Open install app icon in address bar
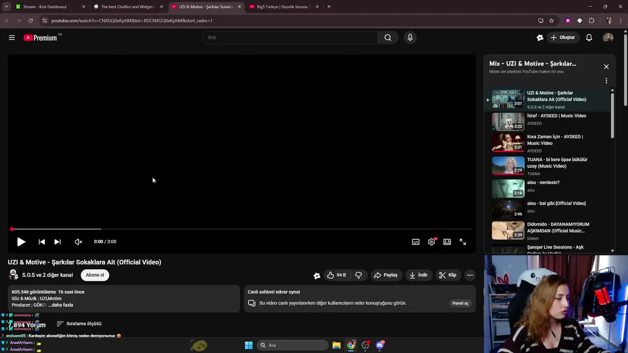The height and width of the screenshot is (353, 628). pos(541,21)
